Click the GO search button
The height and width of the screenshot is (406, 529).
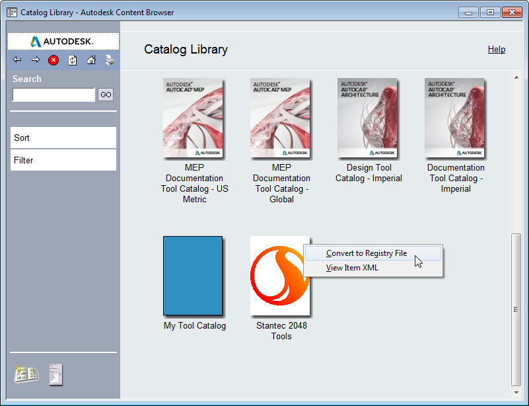pyautogui.click(x=106, y=95)
